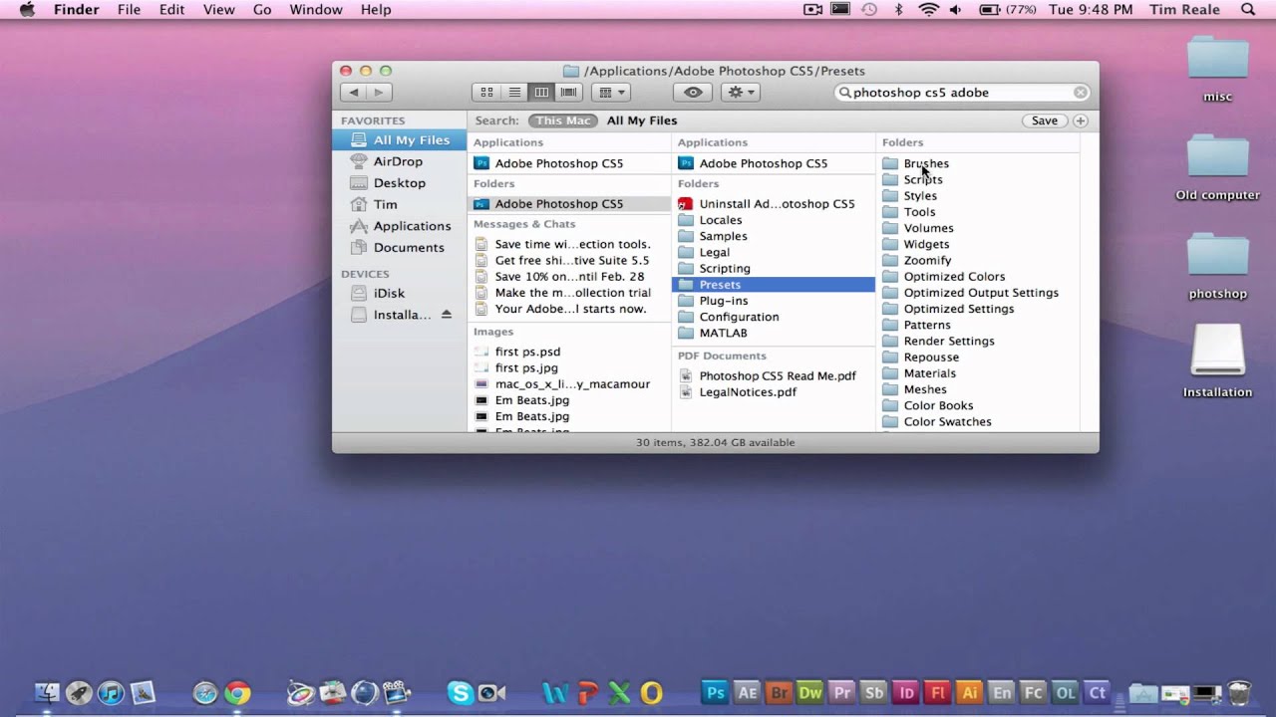1276x717 pixels.
Task: Open the Quick Look eye button
Action: pyautogui.click(x=693, y=92)
